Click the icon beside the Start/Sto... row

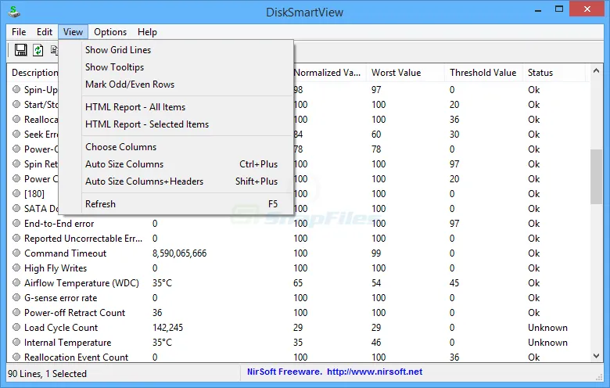coord(16,104)
